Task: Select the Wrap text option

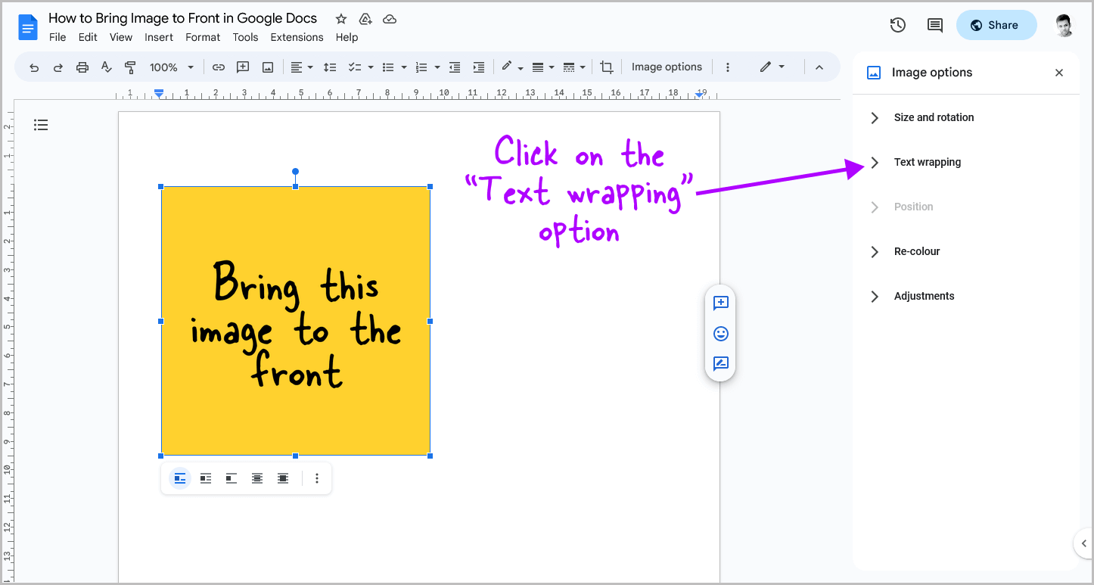Action: tap(206, 478)
